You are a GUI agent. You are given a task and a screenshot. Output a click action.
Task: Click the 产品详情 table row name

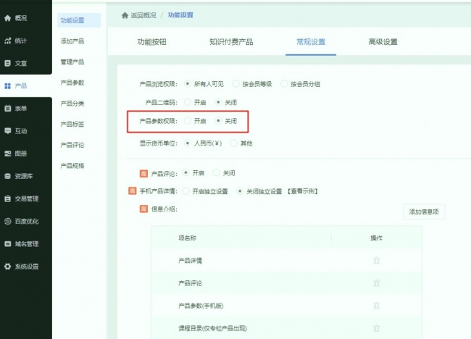click(190, 261)
